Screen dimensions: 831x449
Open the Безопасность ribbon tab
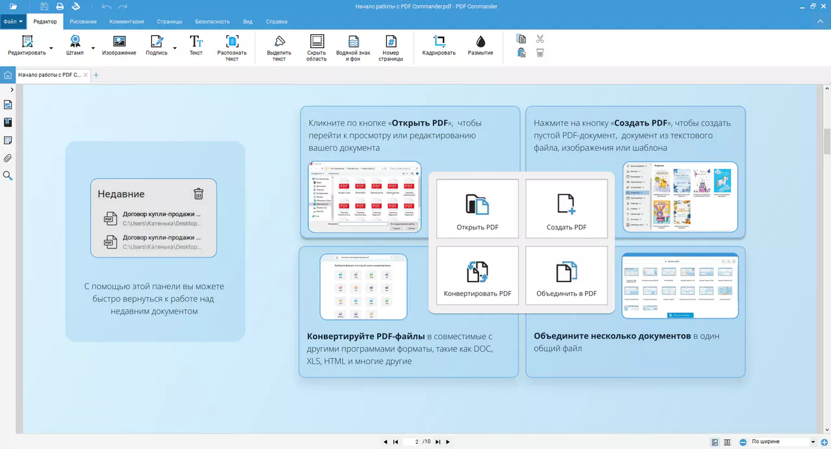pos(212,21)
